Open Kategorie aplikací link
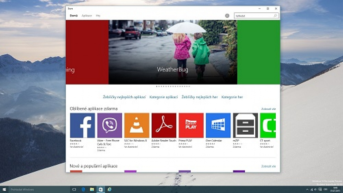The image size is (343, 193). click(x=163, y=97)
